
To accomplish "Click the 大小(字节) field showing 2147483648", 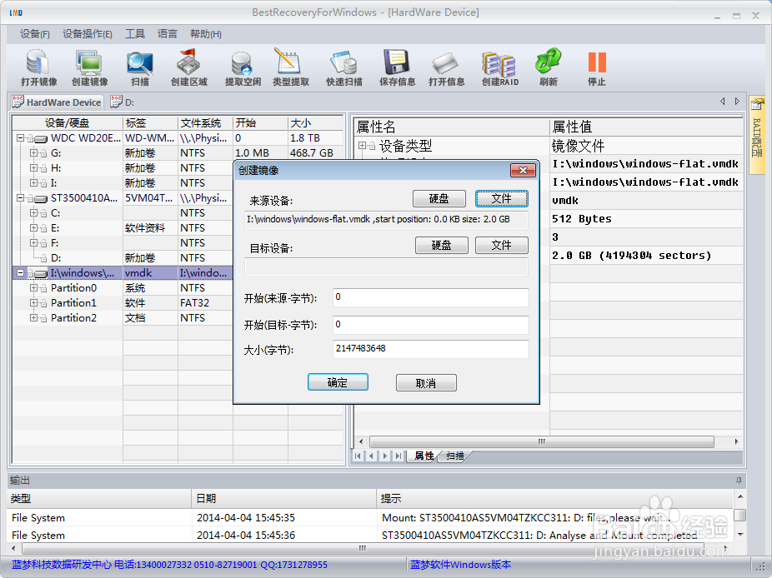I will [x=431, y=349].
